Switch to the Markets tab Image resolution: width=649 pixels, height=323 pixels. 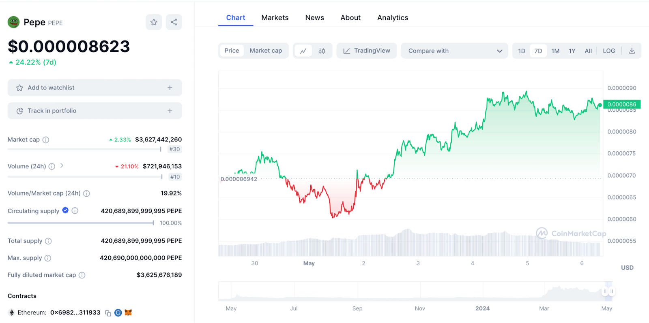click(x=275, y=18)
